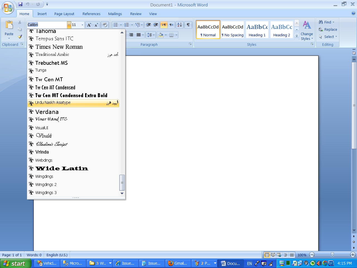Image resolution: width=357 pixels, height=268 pixels.
Task: Open the Change Styles menu
Action: pyautogui.click(x=307, y=31)
